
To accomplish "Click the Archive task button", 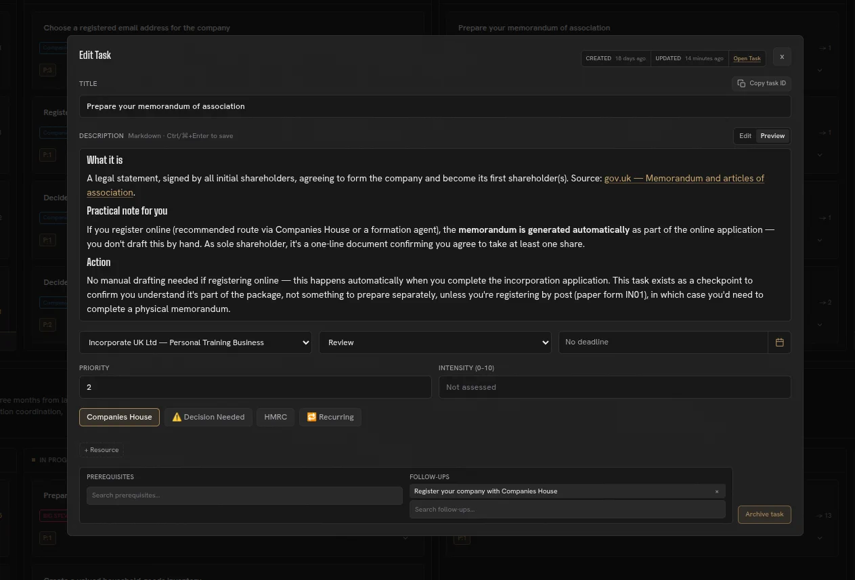I will (764, 514).
